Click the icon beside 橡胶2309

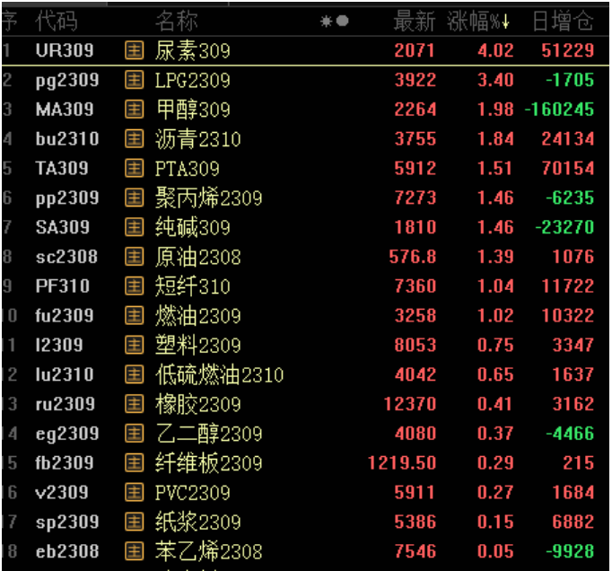coord(134,404)
